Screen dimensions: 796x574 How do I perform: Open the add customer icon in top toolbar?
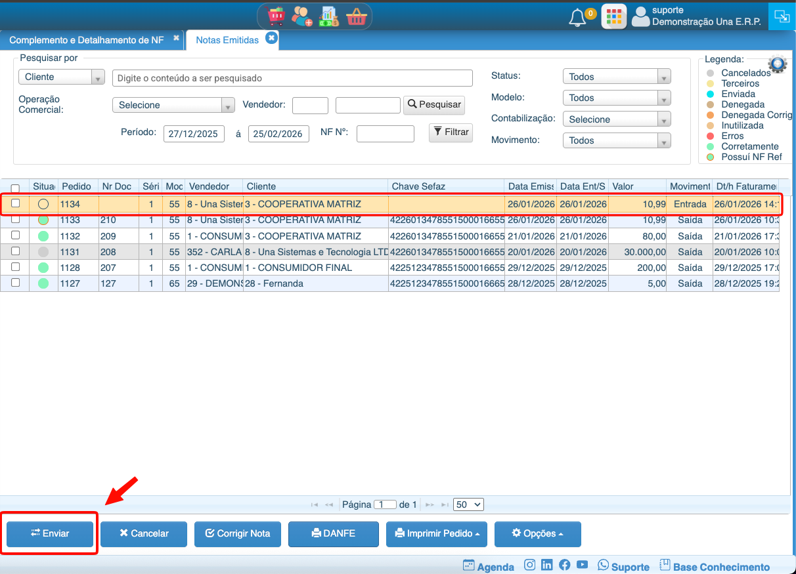(x=302, y=16)
